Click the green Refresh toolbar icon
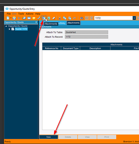 click(x=49, y=18)
